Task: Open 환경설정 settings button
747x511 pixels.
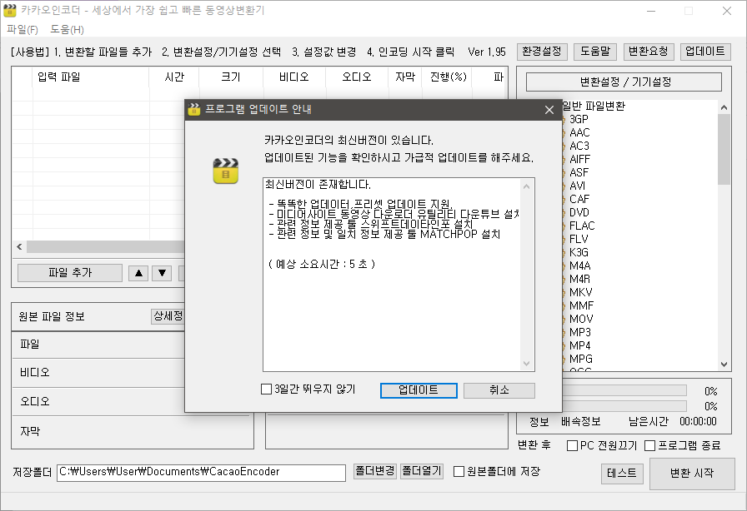Action: pyautogui.click(x=542, y=52)
